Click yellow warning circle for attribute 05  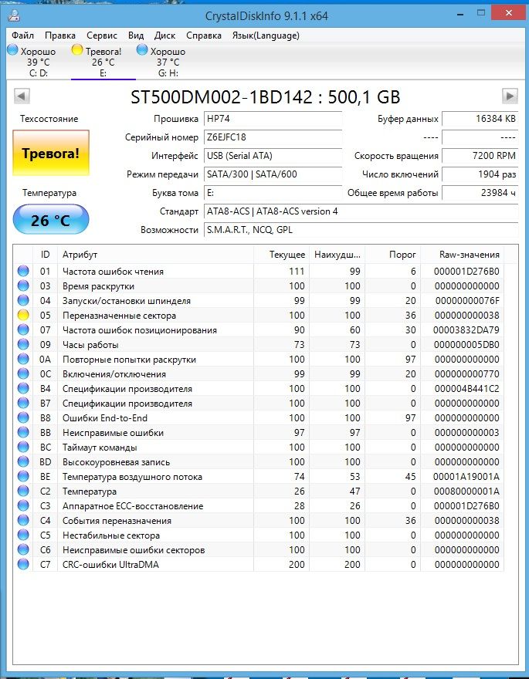coord(23,316)
